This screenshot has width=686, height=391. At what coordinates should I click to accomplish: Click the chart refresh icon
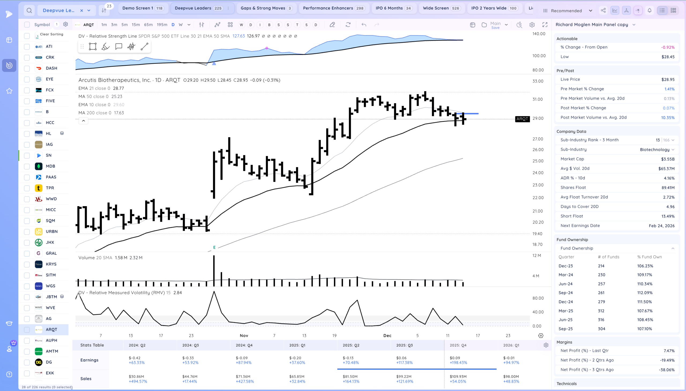pyautogui.click(x=348, y=25)
